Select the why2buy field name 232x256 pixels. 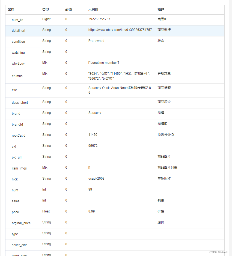(18, 63)
